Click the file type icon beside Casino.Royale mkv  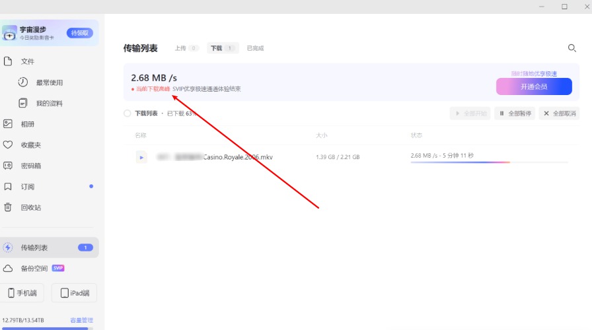[141, 157]
